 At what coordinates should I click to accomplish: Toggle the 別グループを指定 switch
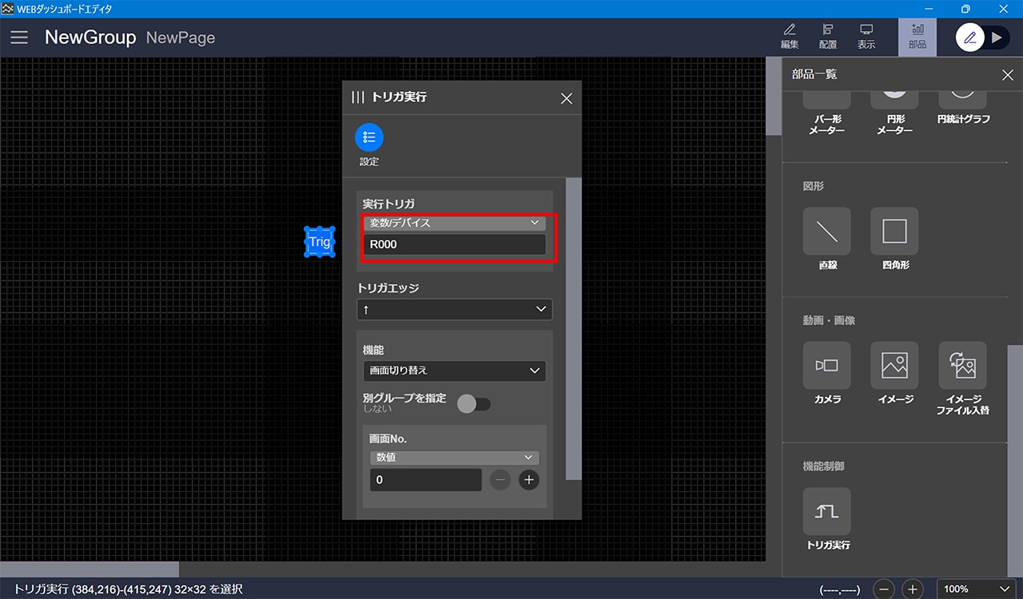(473, 404)
